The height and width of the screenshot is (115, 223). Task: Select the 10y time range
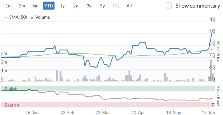pyautogui.click(x=116, y=6)
